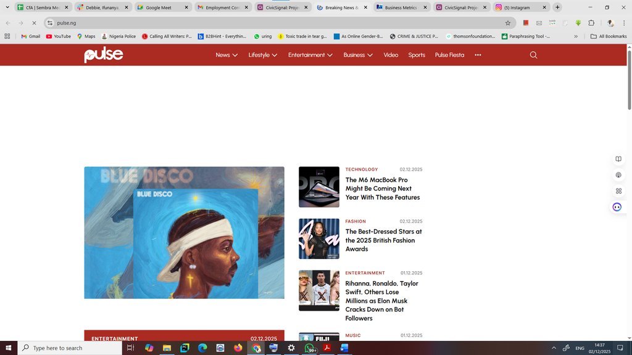Viewport: 632px width, 355px height.
Task: Click the MacBook Pro article thumbnail
Action: click(319, 187)
